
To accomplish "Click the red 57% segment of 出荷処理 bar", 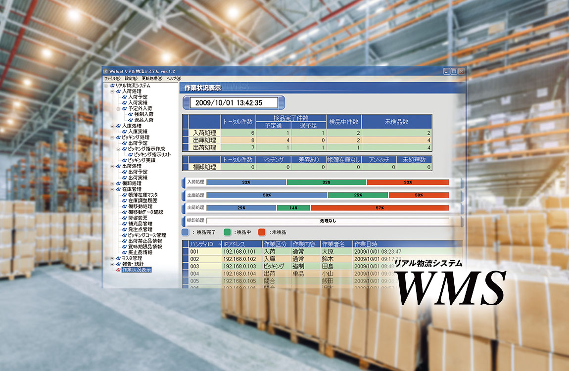I will pos(379,208).
